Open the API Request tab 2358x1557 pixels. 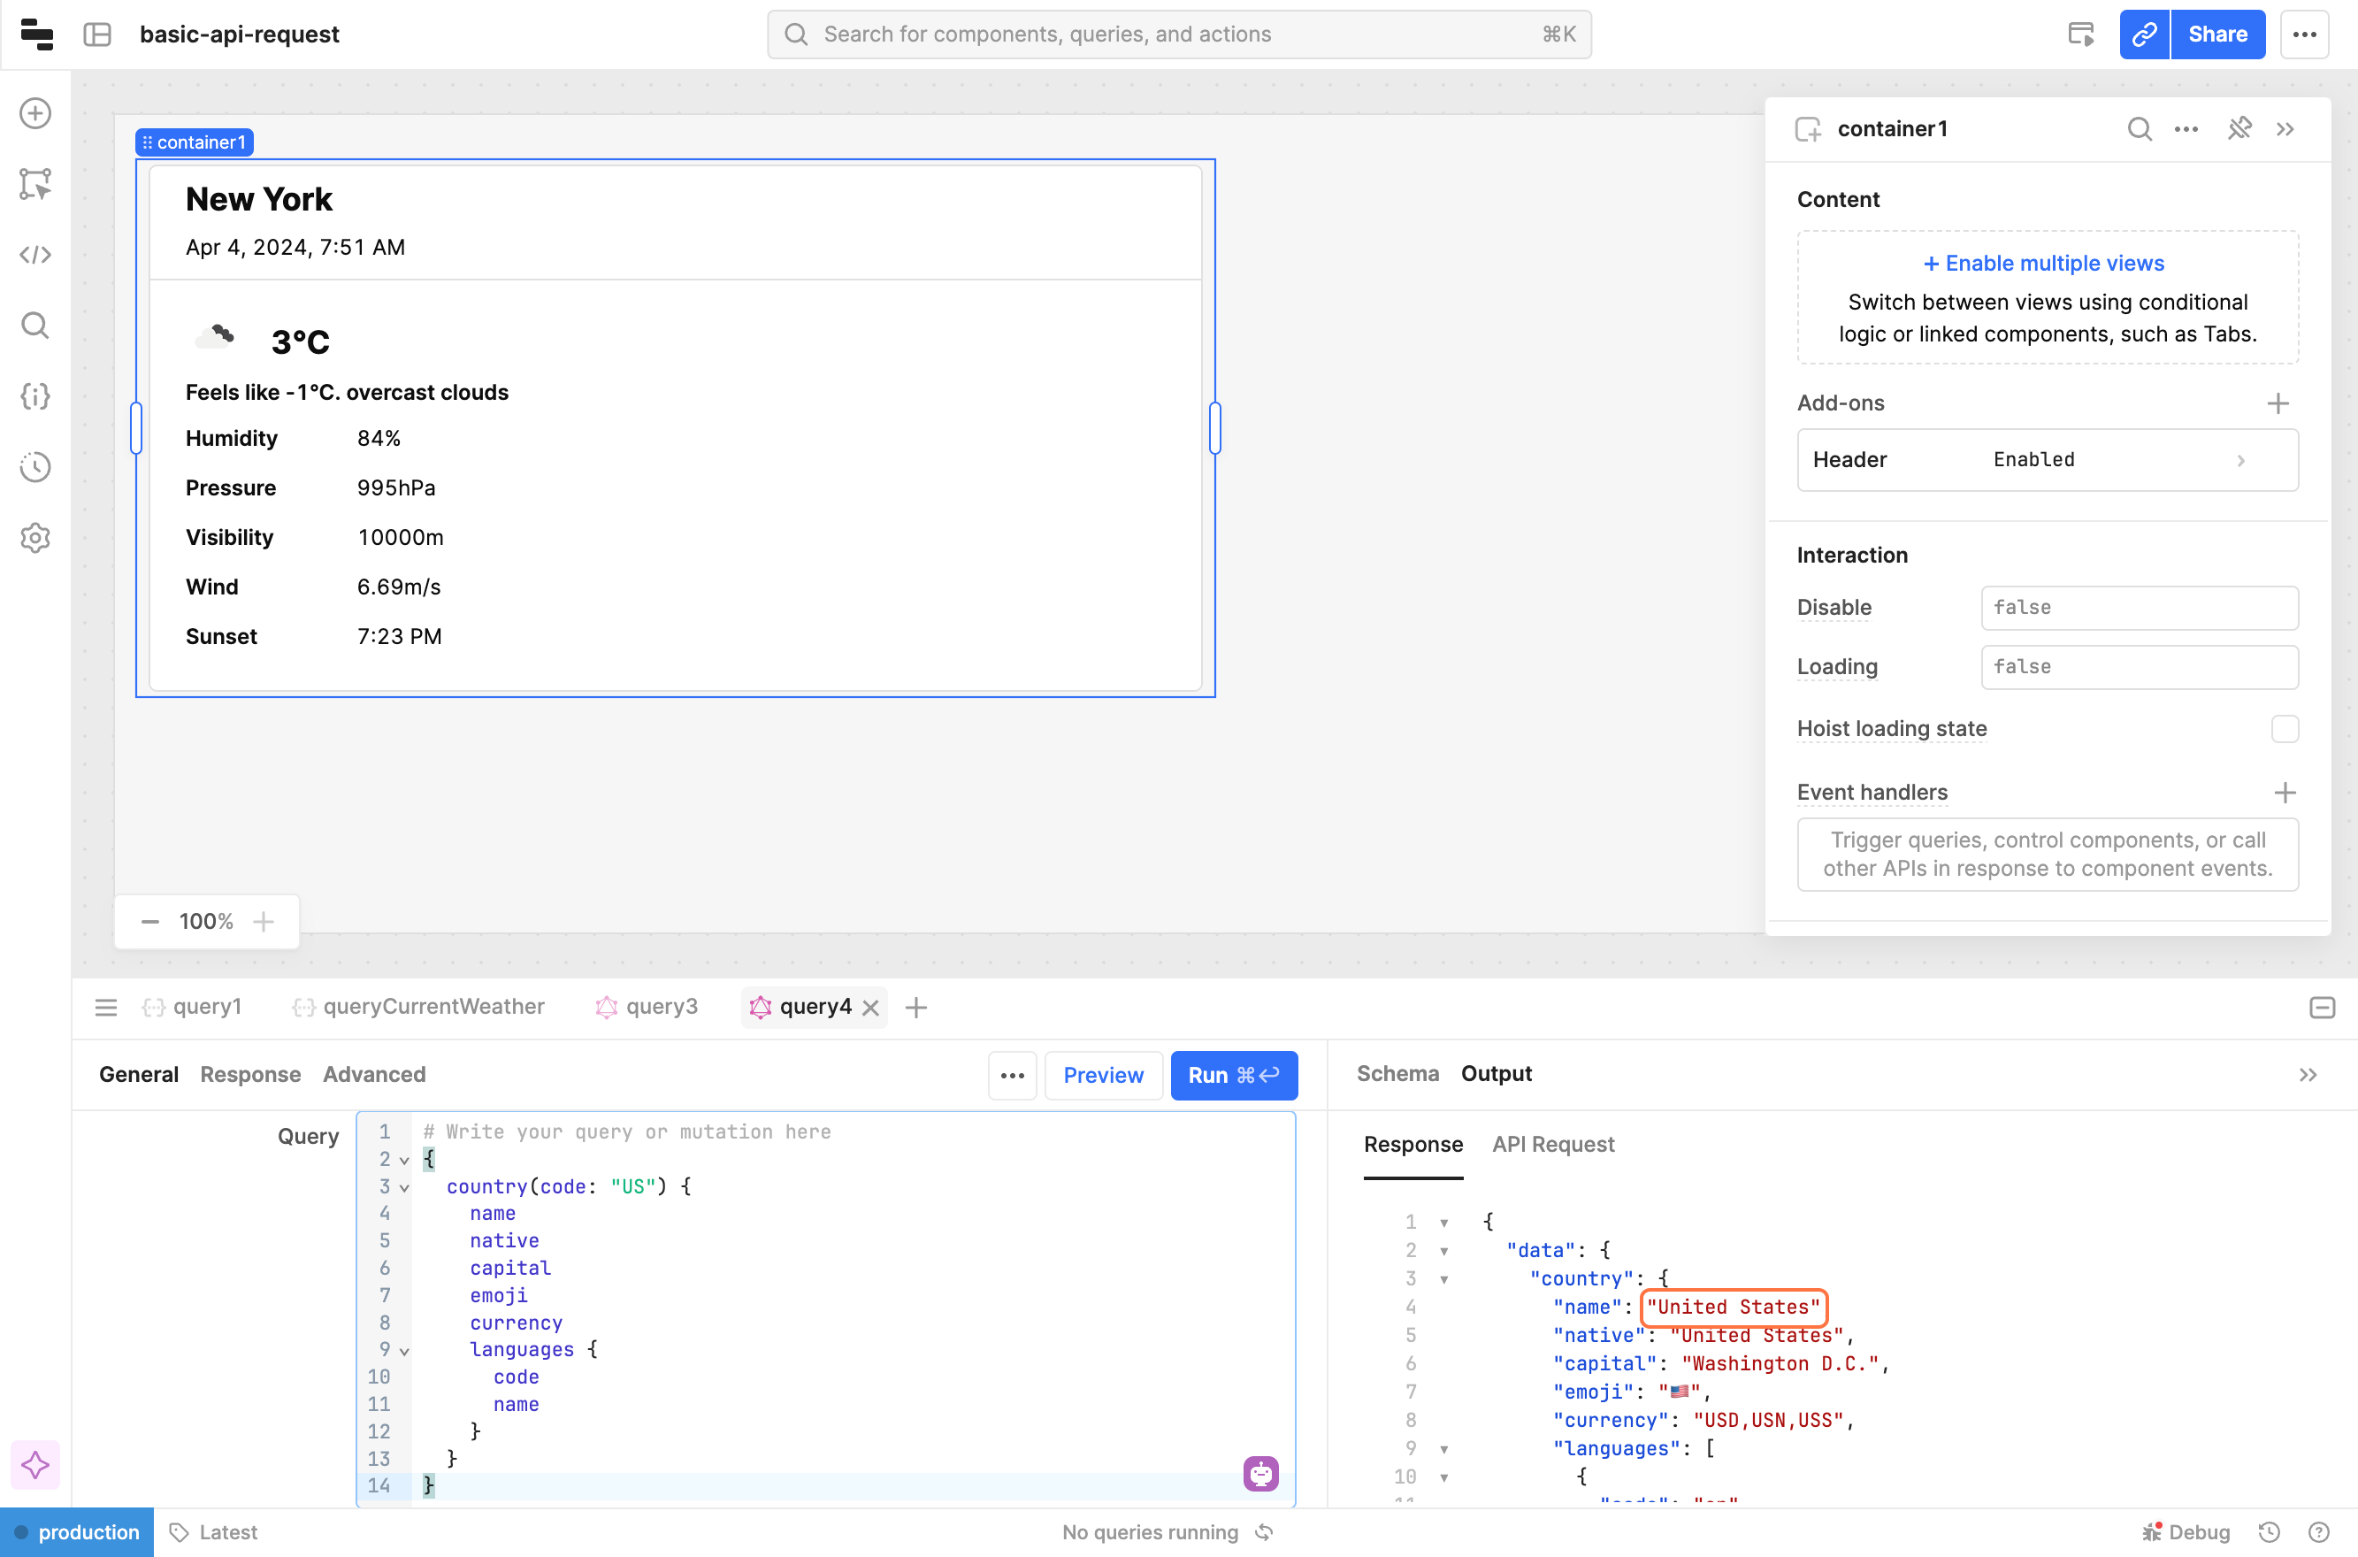point(1553,1144)
